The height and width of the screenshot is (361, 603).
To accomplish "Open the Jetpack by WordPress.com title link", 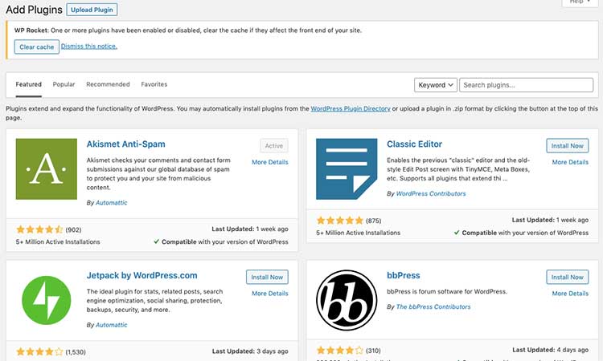I will pos(142,275).
